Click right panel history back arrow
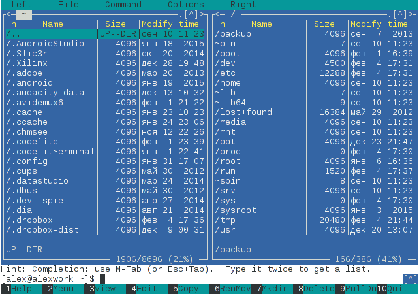Viewport: 419px width, 294px height. pyautogui.click(x=217, y=14)
